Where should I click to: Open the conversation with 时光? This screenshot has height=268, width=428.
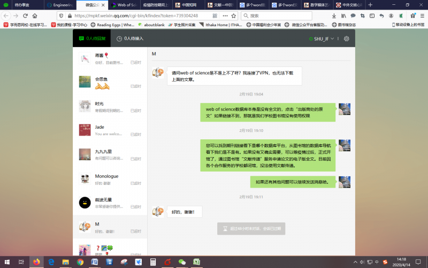tap(110, 107)
